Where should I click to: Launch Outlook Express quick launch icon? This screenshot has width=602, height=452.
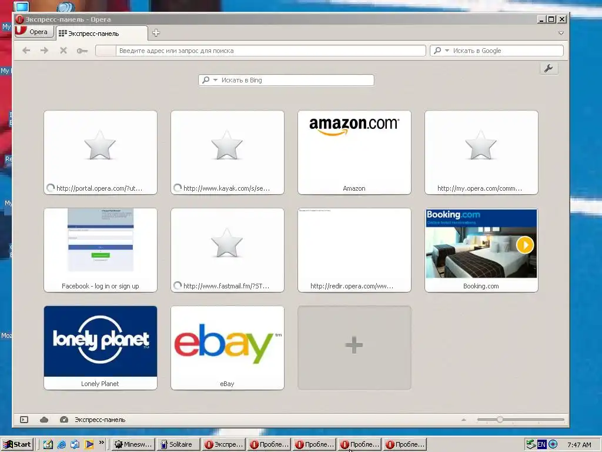75,444
